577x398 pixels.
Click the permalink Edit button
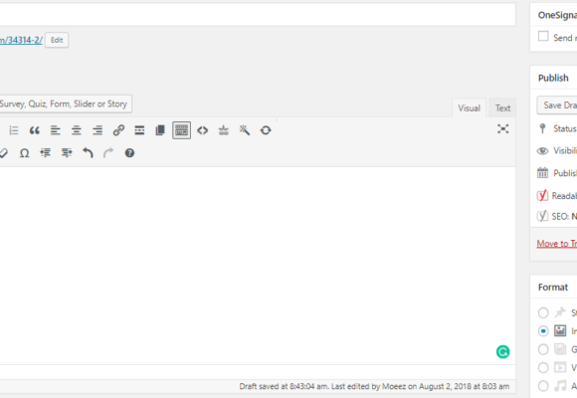[57, 40]
